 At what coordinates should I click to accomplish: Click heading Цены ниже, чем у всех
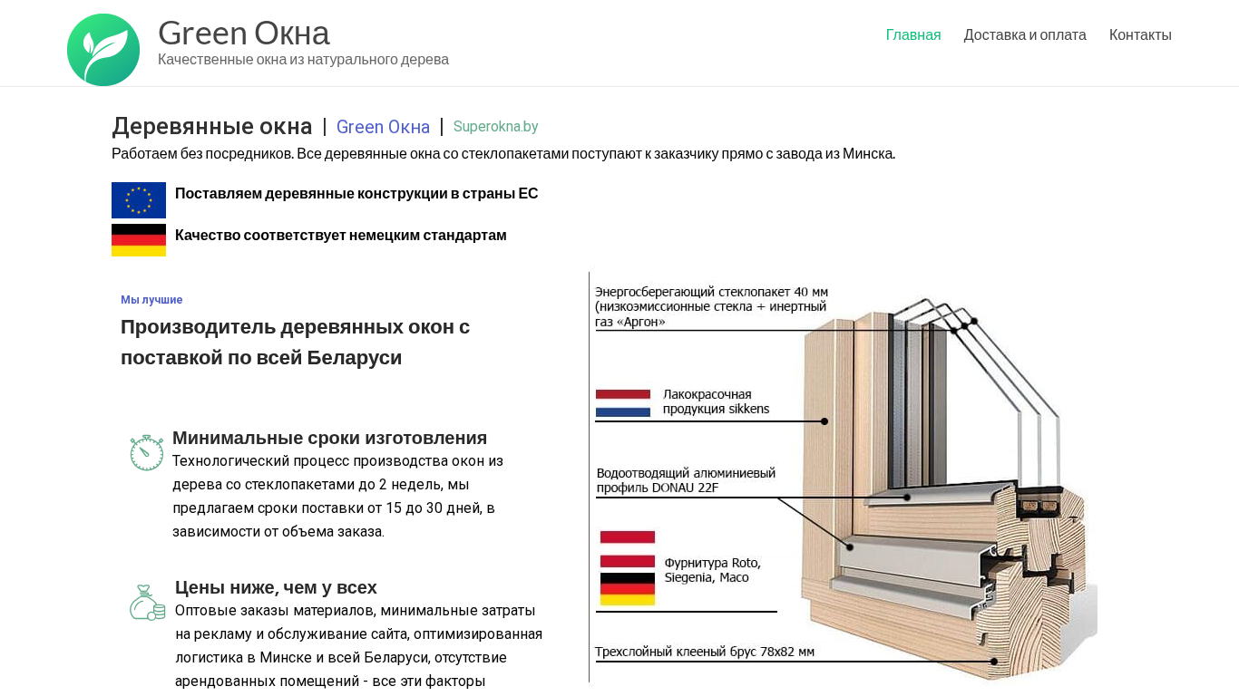pyautogui.click(x=276, y=587)
